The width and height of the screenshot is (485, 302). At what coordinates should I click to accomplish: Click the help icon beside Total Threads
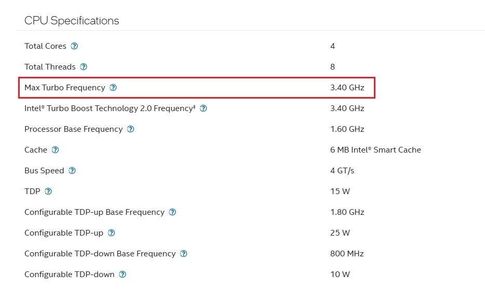click(84, 67)
